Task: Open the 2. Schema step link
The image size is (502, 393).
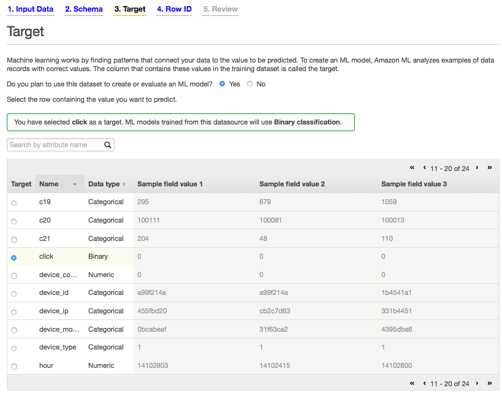Action: point(84,9)
